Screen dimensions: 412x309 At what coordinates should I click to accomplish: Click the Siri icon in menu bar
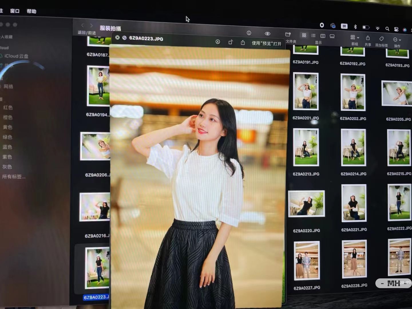click(405, 30)
